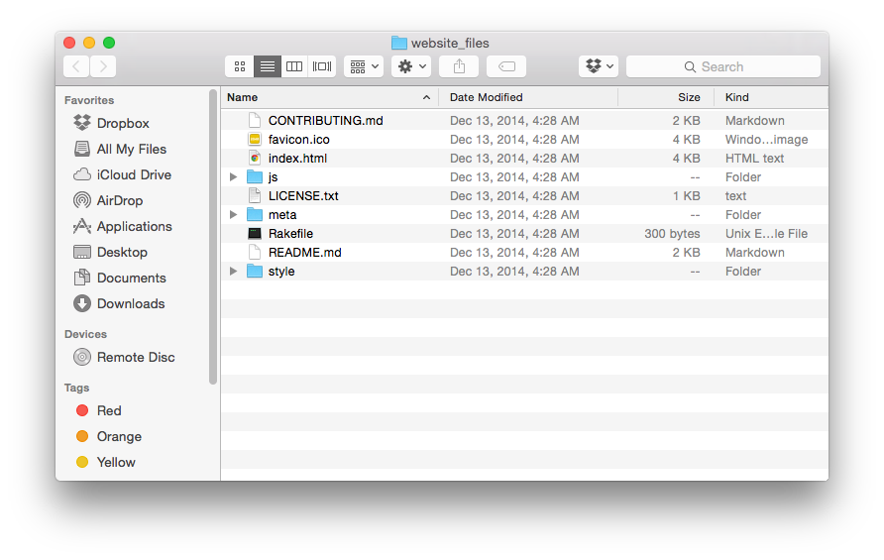The height and width of the screenshot is (560, 884).
Task: Click the Share toolbar button
Action: point(459,66)
